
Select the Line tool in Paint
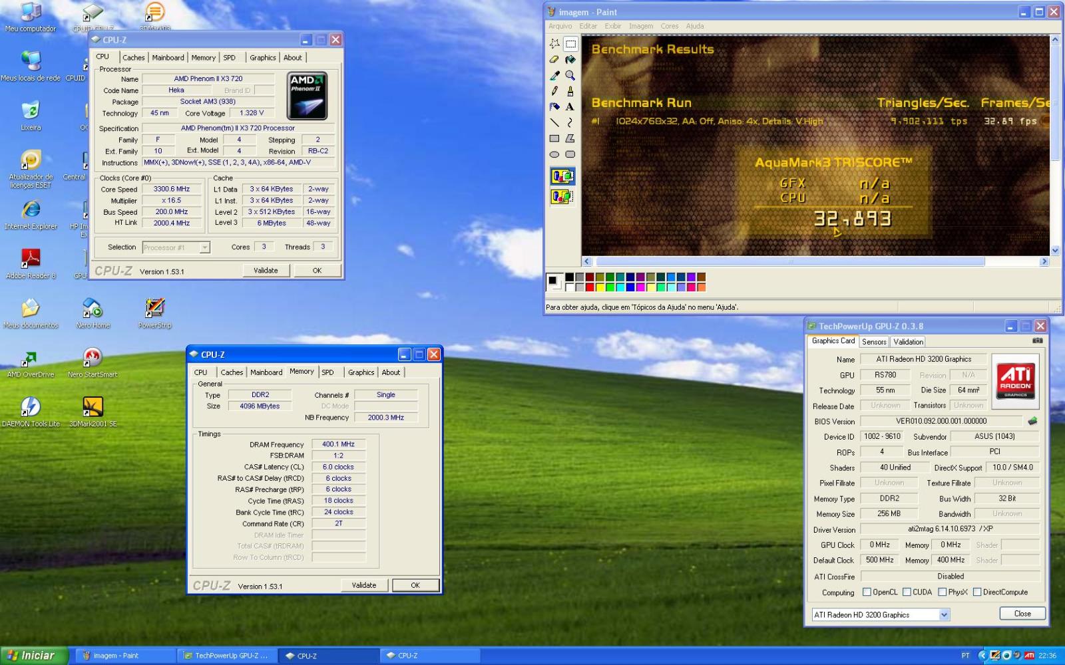(x=554, y=122)
